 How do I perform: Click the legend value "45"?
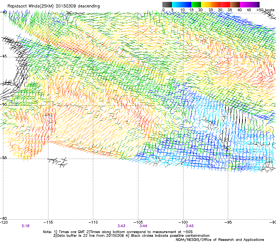pyautogui.click(x=249, y=10)
